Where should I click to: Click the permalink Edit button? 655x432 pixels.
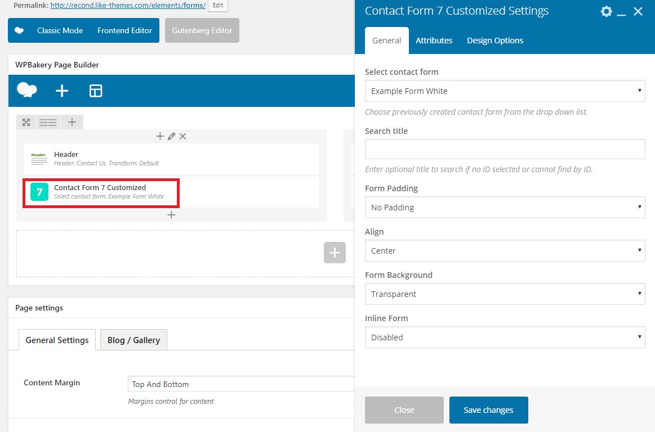point(217,6)
